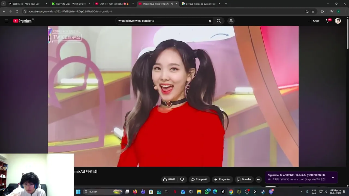Open WhatsApp from the taskbar
349x196 pixels.
pyautogui.click(x=207, y=192)
